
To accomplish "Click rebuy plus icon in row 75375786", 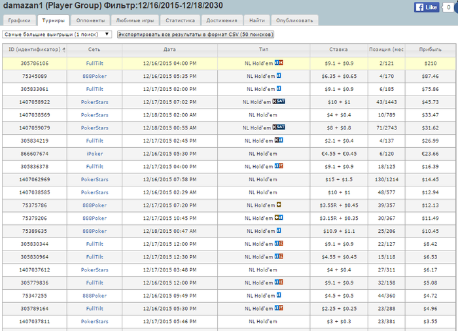I will point(279,205).
